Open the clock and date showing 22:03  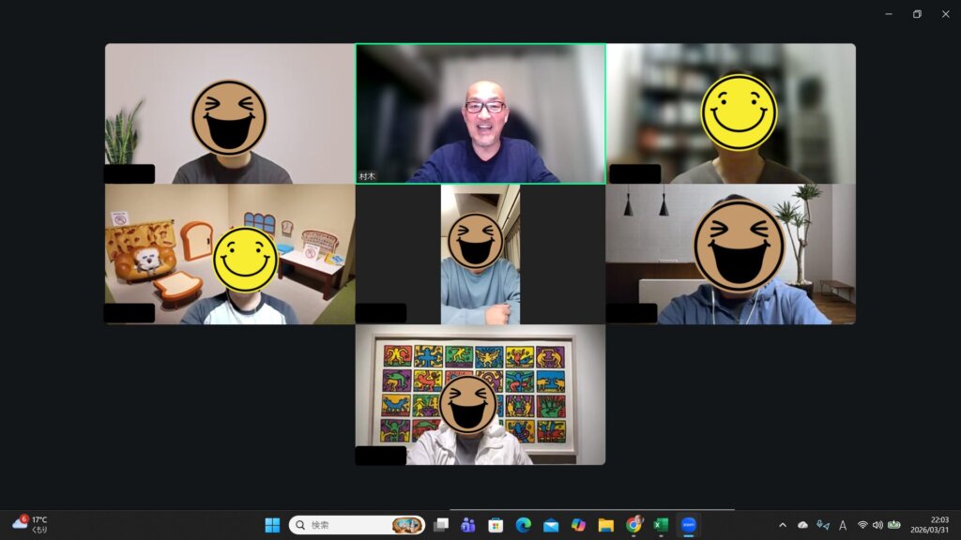click(939, 525)
